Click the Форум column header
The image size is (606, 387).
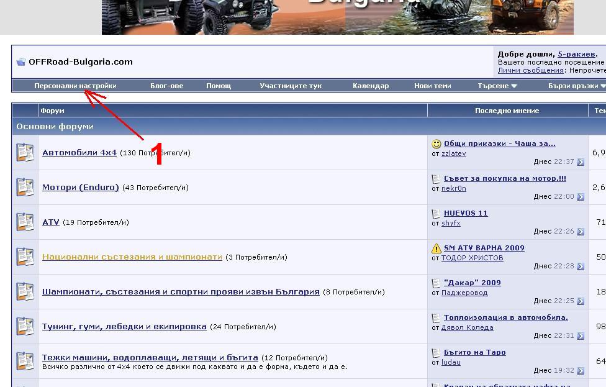(52, 111)
